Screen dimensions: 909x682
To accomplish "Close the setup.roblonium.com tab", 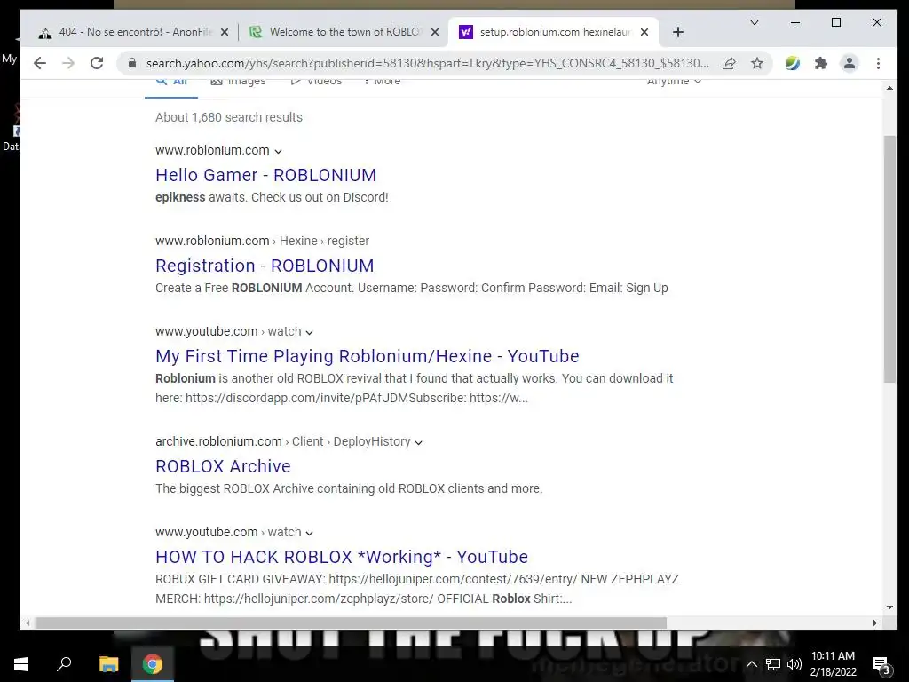I will tap(644, 33).
